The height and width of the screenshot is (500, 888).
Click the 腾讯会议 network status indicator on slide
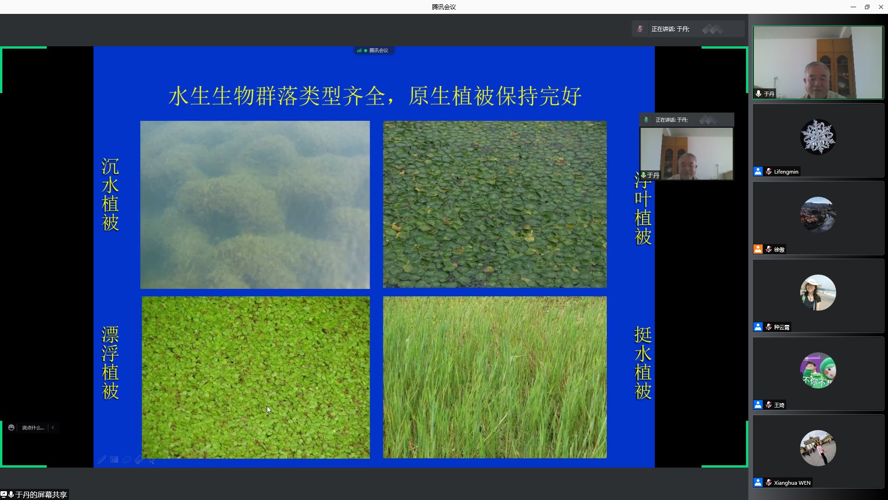(x=373, y=50)
